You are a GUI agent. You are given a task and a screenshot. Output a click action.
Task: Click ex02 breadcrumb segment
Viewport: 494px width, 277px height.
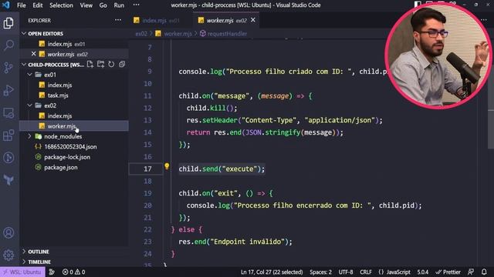[x=141, y=34]
